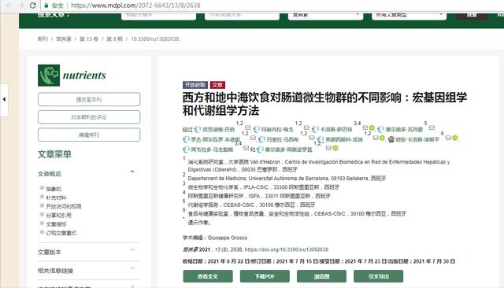
Task: Click the email envelope after author 玛丽内拉·梅戈
Action: pos(306,127)
